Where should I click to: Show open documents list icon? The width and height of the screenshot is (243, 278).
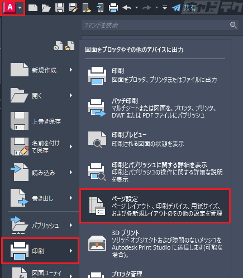70,46
